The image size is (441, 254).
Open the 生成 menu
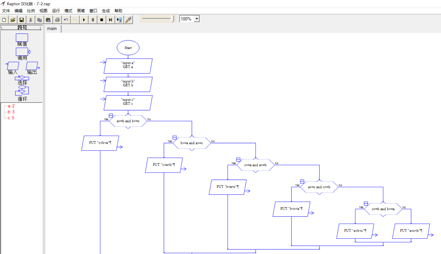point(106,11)
